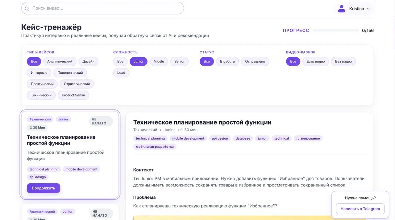Show cases with status 'Отправлено'

[x=255, y=61]
